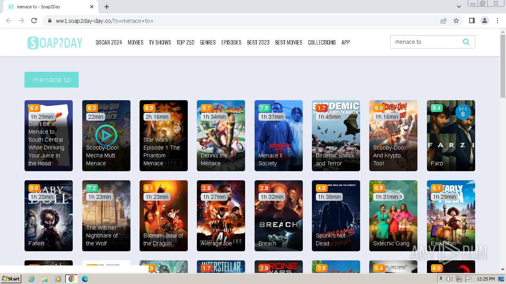Open Don't Be a Menace movie poster
Screen dimensions: 506x284
click(x=49, y=135)
